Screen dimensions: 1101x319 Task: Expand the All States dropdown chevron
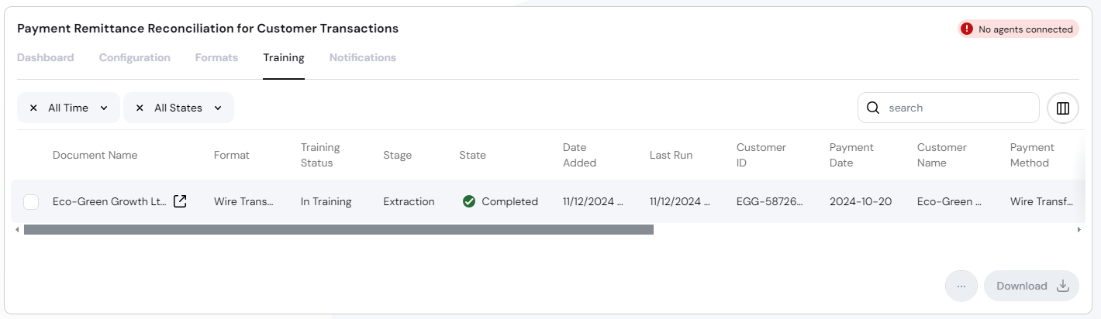pyautogui.click(x=218, y=108)
